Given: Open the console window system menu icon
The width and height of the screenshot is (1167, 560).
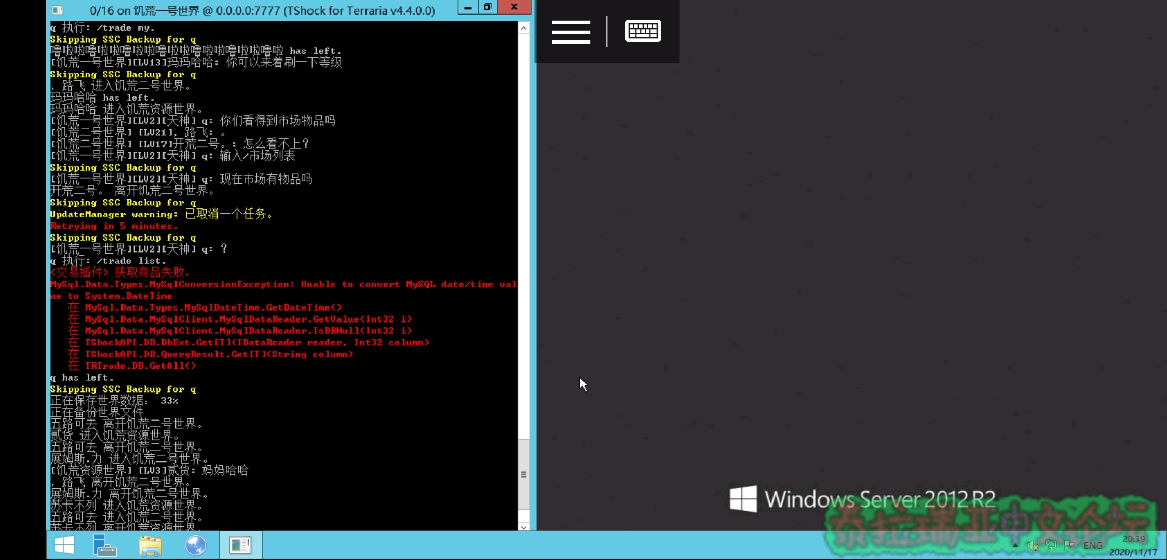Looking at the screenshot, I should tap(58, 10).
